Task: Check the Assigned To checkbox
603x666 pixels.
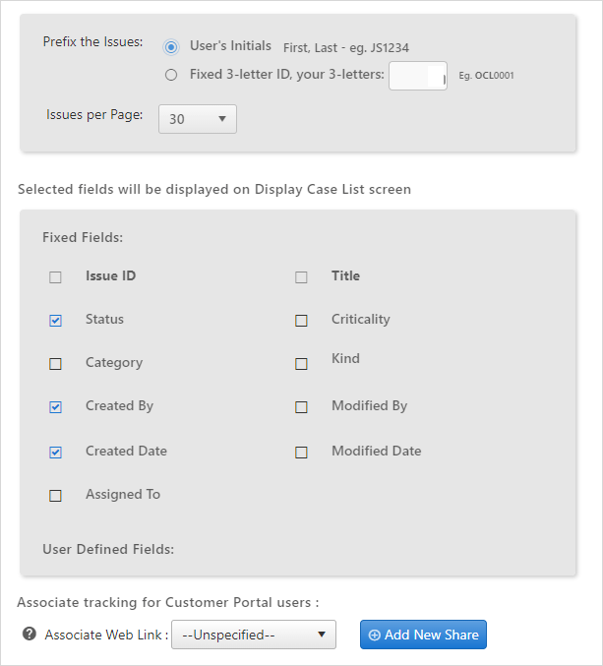Action: tap(56, 496)
